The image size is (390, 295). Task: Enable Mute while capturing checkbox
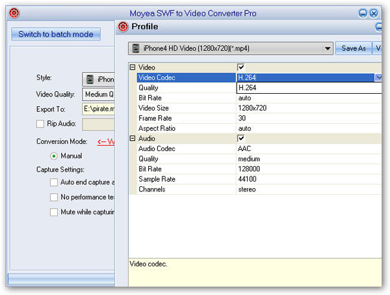(54, 212)
